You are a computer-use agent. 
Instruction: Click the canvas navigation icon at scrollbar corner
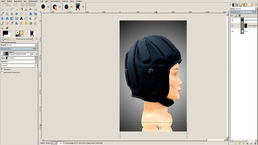[227, 140]
